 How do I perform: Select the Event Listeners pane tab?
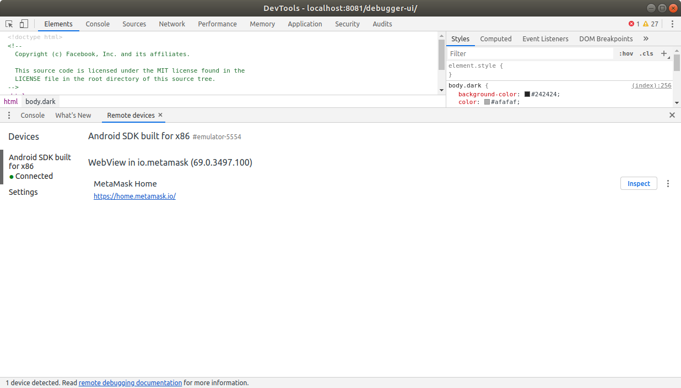click(x=545, y=39)
